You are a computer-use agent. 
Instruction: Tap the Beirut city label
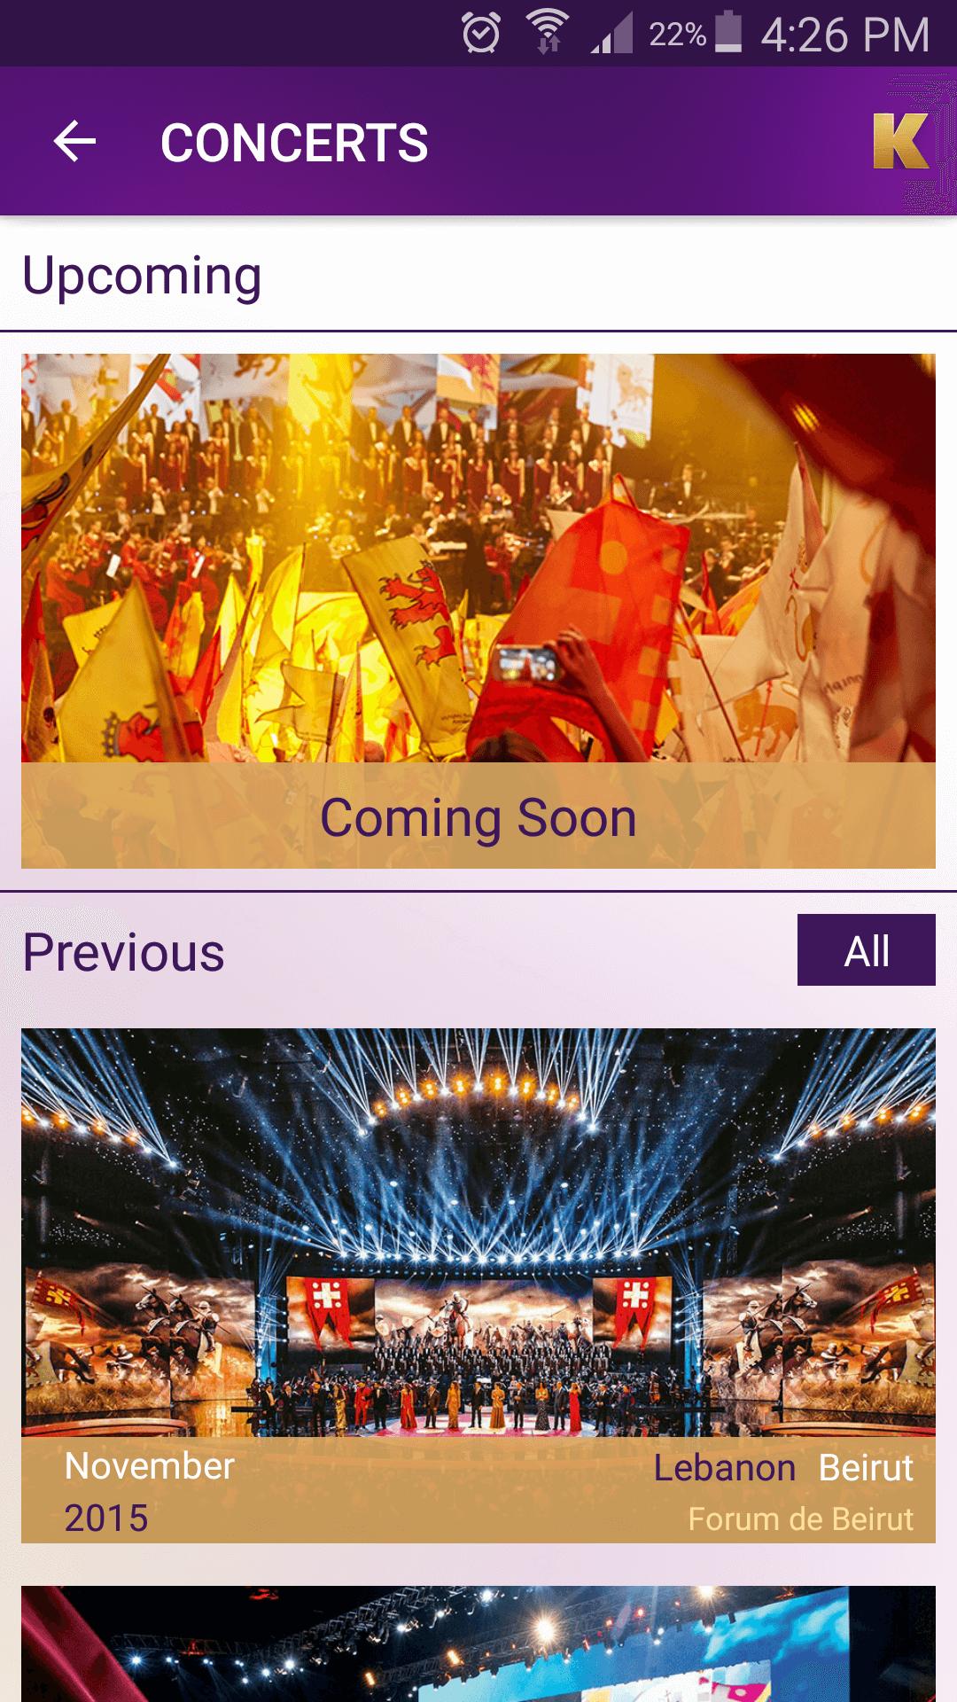tap(866, 1468)
